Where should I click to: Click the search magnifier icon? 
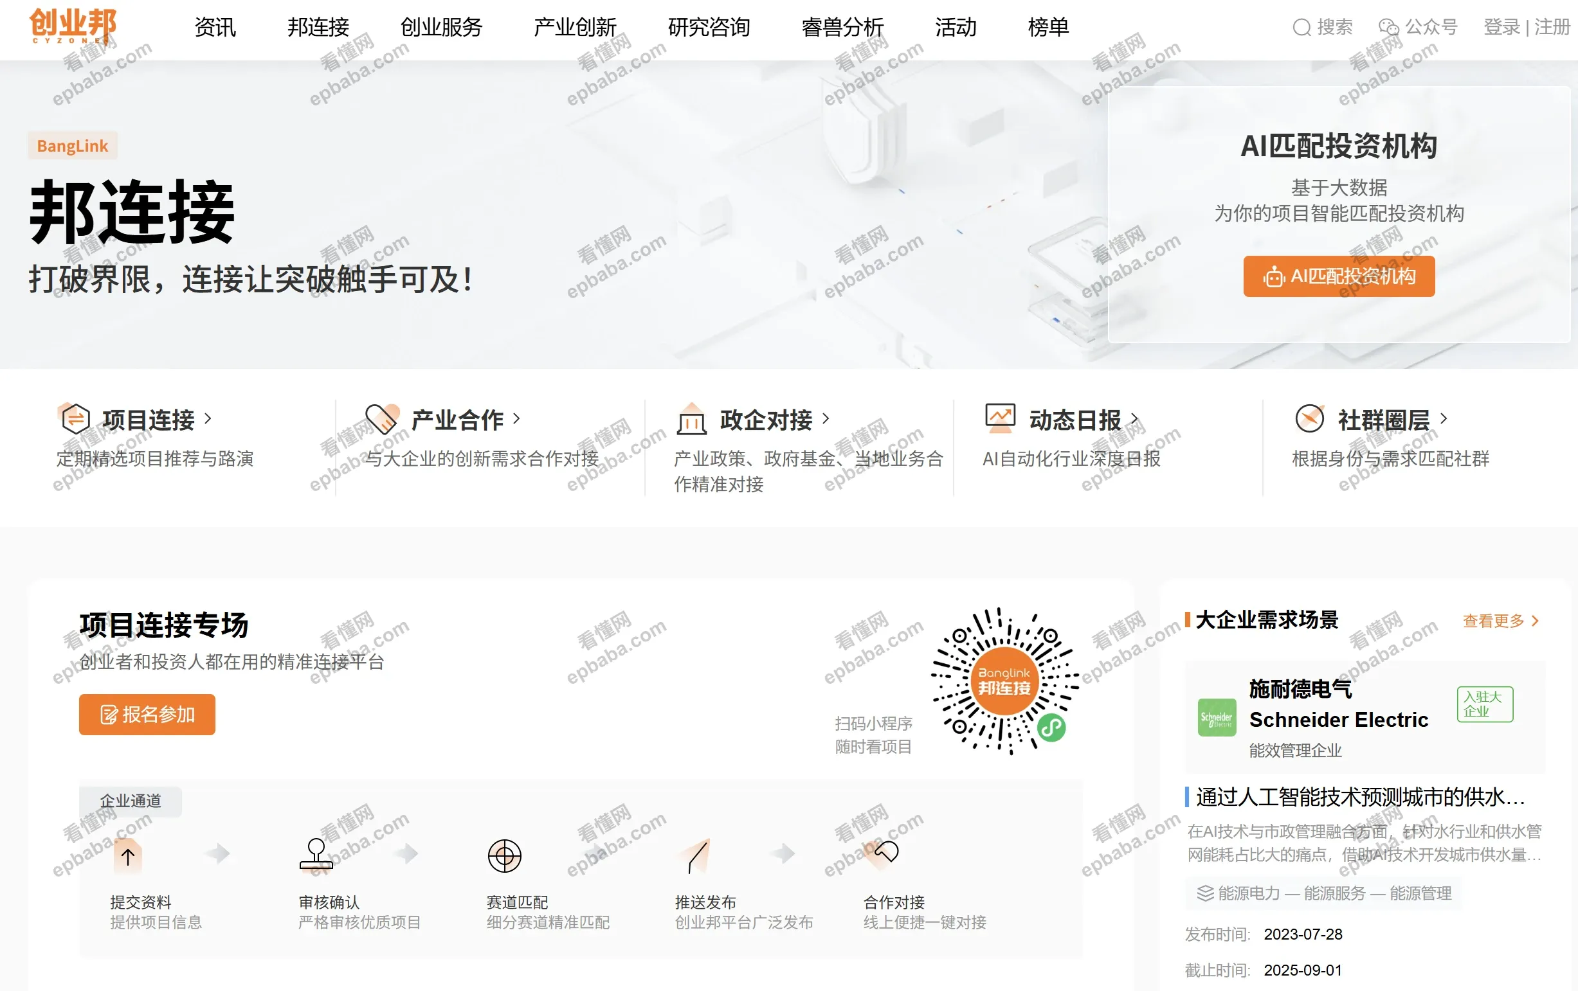tap(1301, 28)
